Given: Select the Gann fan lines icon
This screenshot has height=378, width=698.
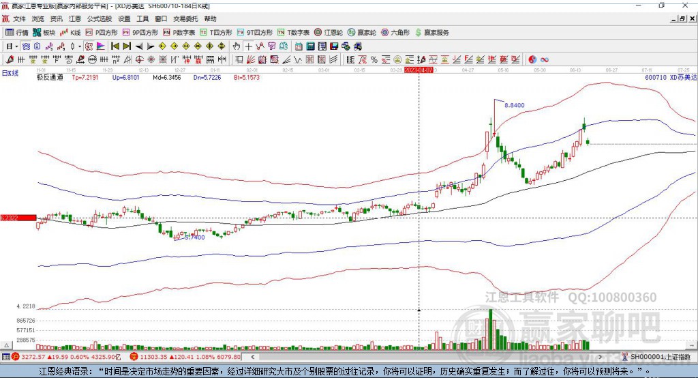Looking at the screenshot, I should pyautogui.click(x=252, y=59).
